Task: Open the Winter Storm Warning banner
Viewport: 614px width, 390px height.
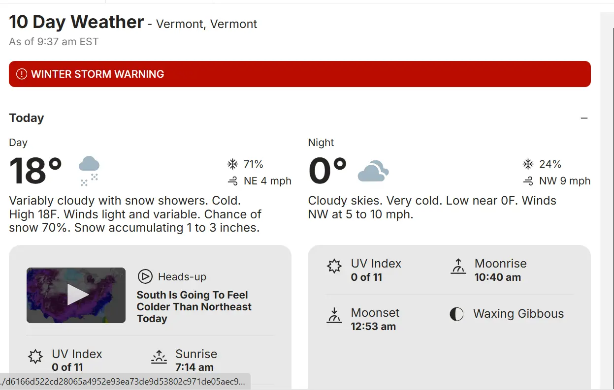Action: pos(299,74)
